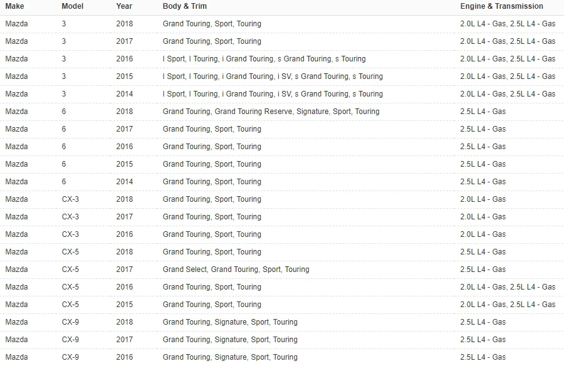Click the Make column header
Viewport: 564px width, 366px height.
click(x=15, y=6)
